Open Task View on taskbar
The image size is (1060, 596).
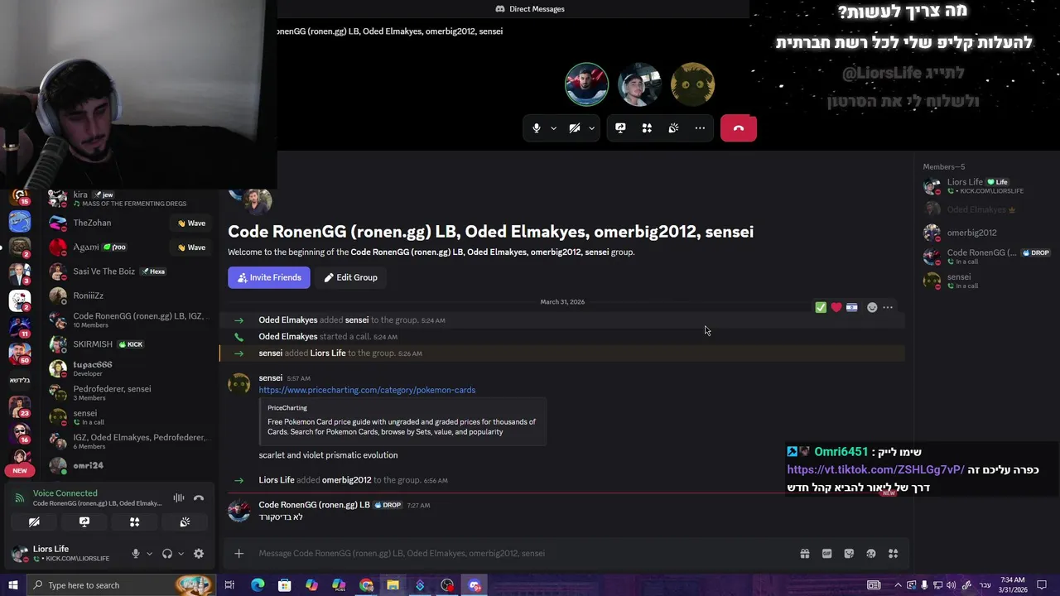pos(229,585)
